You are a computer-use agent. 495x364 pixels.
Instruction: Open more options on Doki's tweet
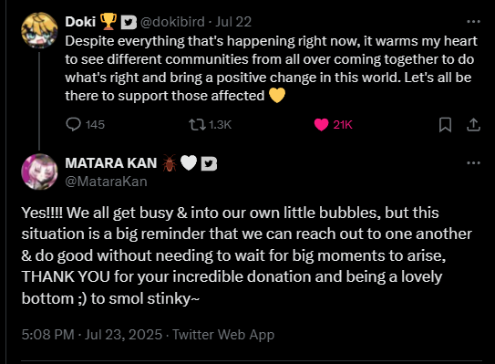click(x=473, y=22)
